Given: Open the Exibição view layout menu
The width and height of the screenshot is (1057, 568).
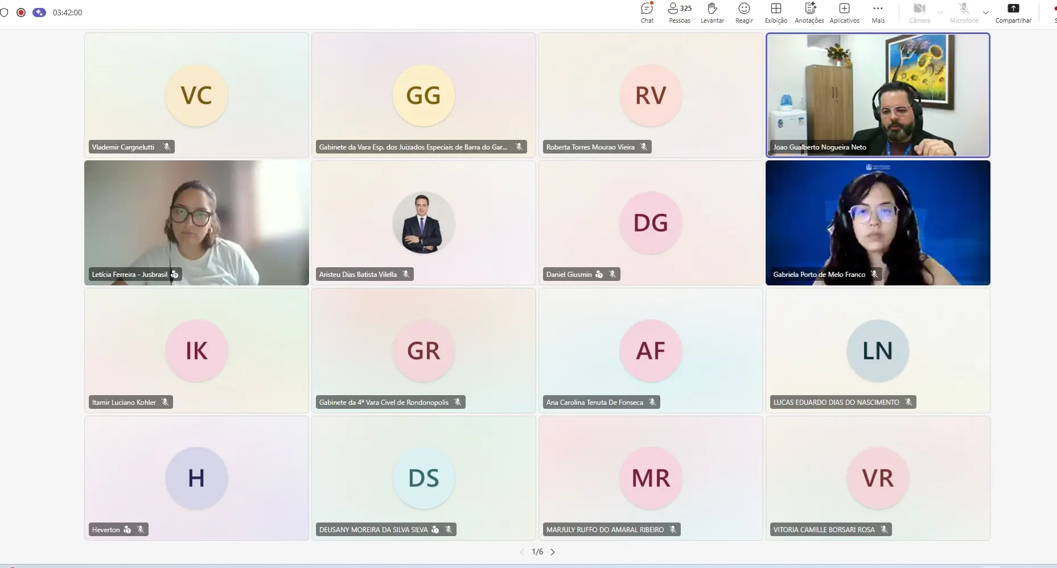Looking at the screenshot, I should click(776, 13).
